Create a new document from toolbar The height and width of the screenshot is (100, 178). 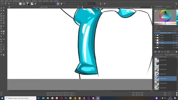point(3,4)
